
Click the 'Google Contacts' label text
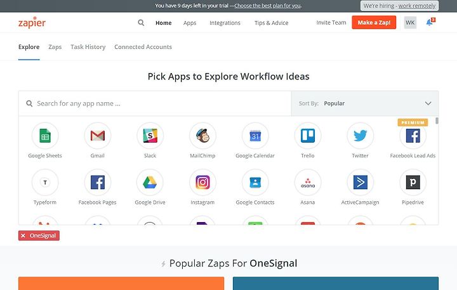point(255,202)
